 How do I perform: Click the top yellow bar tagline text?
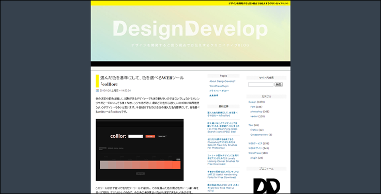(x=258, y=4)
